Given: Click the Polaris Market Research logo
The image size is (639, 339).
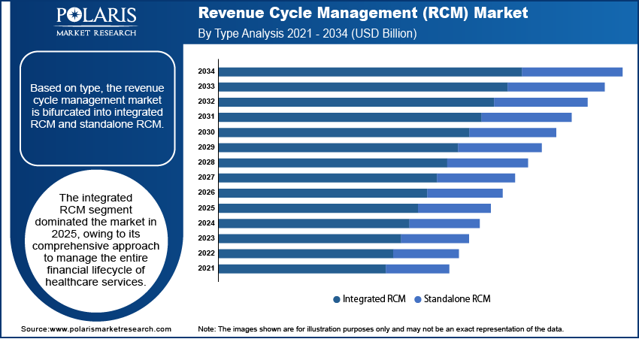Looking at the screenshot, I should pos(95,21).
